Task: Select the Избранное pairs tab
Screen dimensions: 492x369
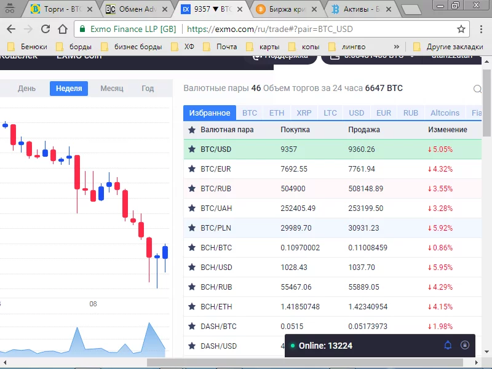Action: coord(210,113)
